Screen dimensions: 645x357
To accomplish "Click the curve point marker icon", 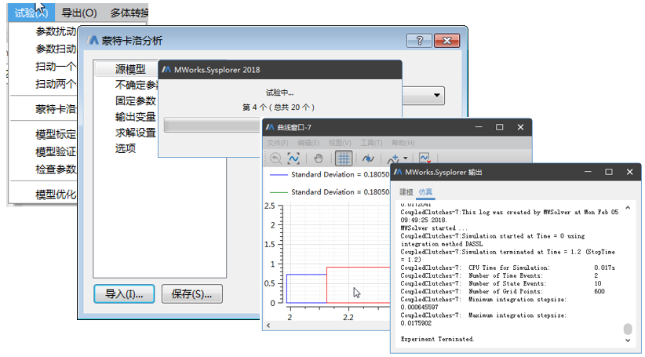I will [x=367, y=158].
